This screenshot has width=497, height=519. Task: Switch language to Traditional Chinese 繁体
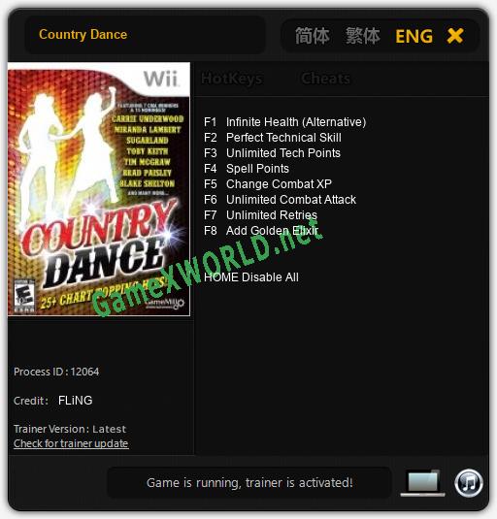pyautogui.click(x=363, y=36)
